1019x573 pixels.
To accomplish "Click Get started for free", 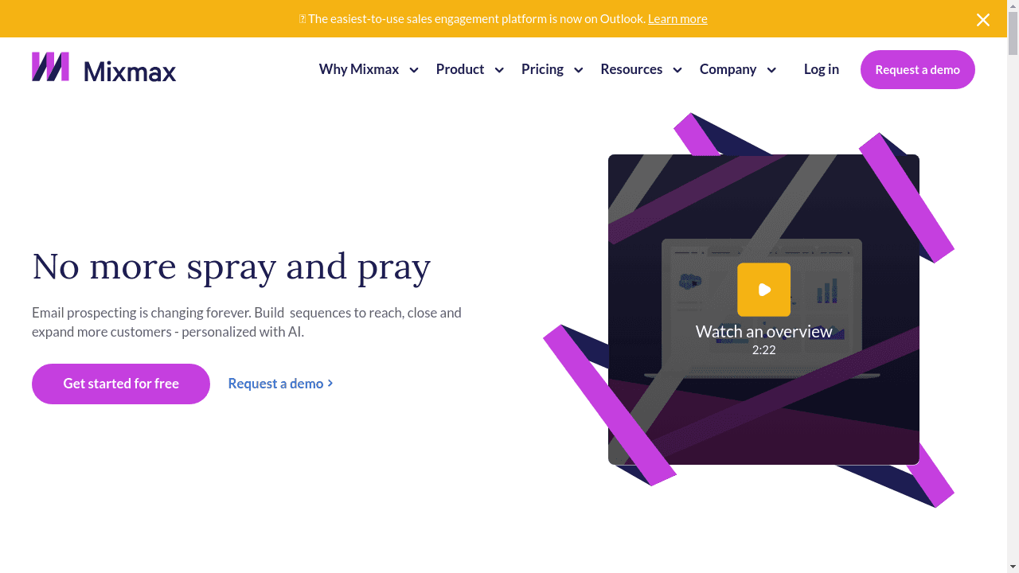I will click(121, 384).
